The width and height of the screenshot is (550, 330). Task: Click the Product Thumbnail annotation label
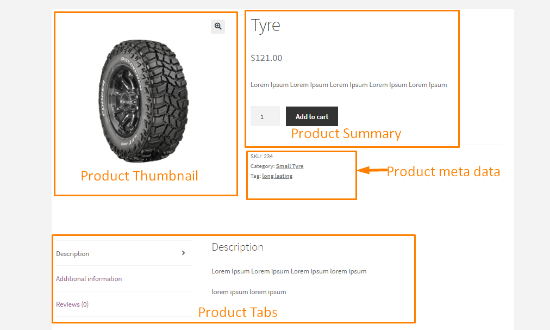(x=140, y=176)
